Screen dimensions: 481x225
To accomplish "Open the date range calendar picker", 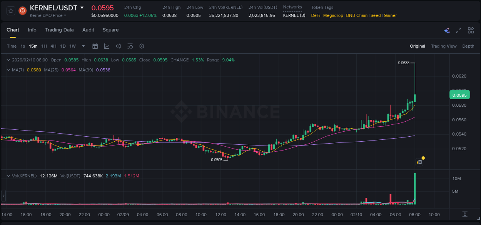I will point(95,46).
